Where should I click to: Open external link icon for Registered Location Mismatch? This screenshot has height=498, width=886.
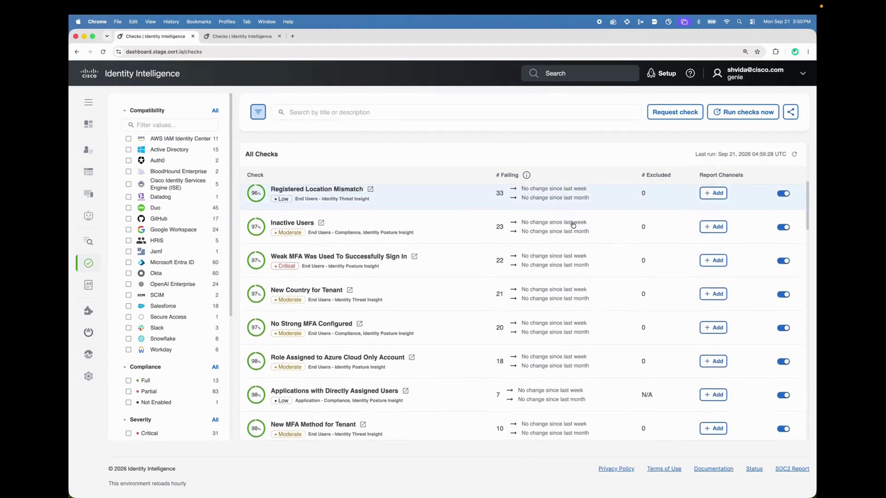[x=371, y=189]
